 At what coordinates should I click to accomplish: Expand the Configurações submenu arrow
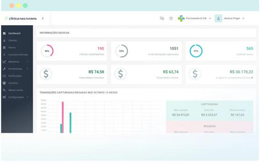point(27,97)
